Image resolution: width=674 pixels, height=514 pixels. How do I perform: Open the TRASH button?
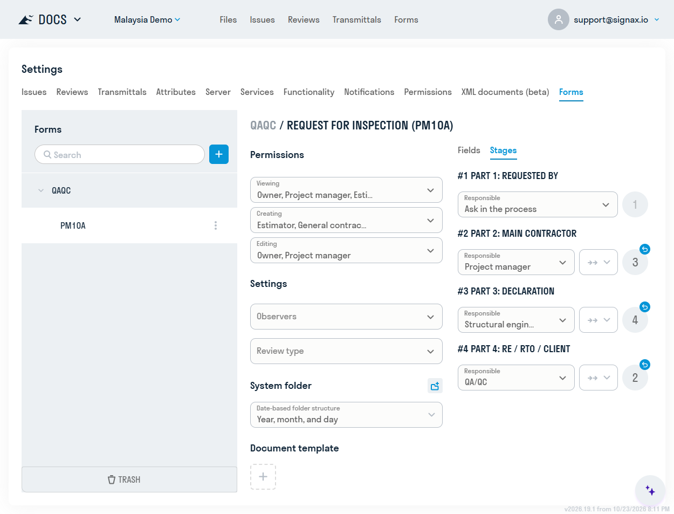(129, 479)
